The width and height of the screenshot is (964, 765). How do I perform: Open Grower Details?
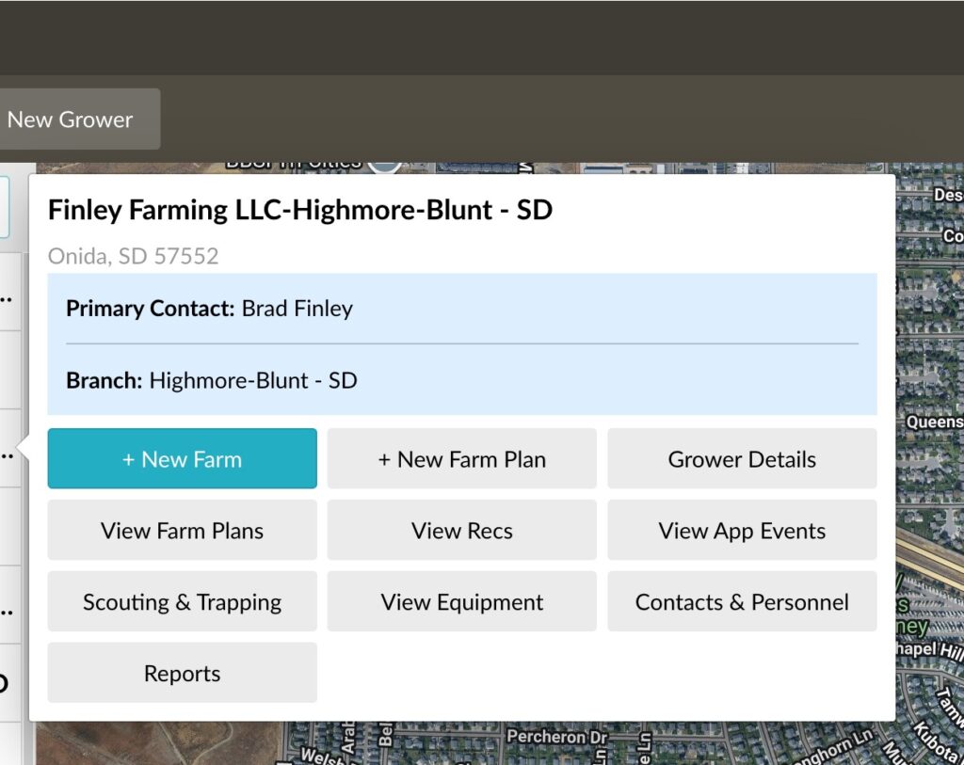(742, 459)
